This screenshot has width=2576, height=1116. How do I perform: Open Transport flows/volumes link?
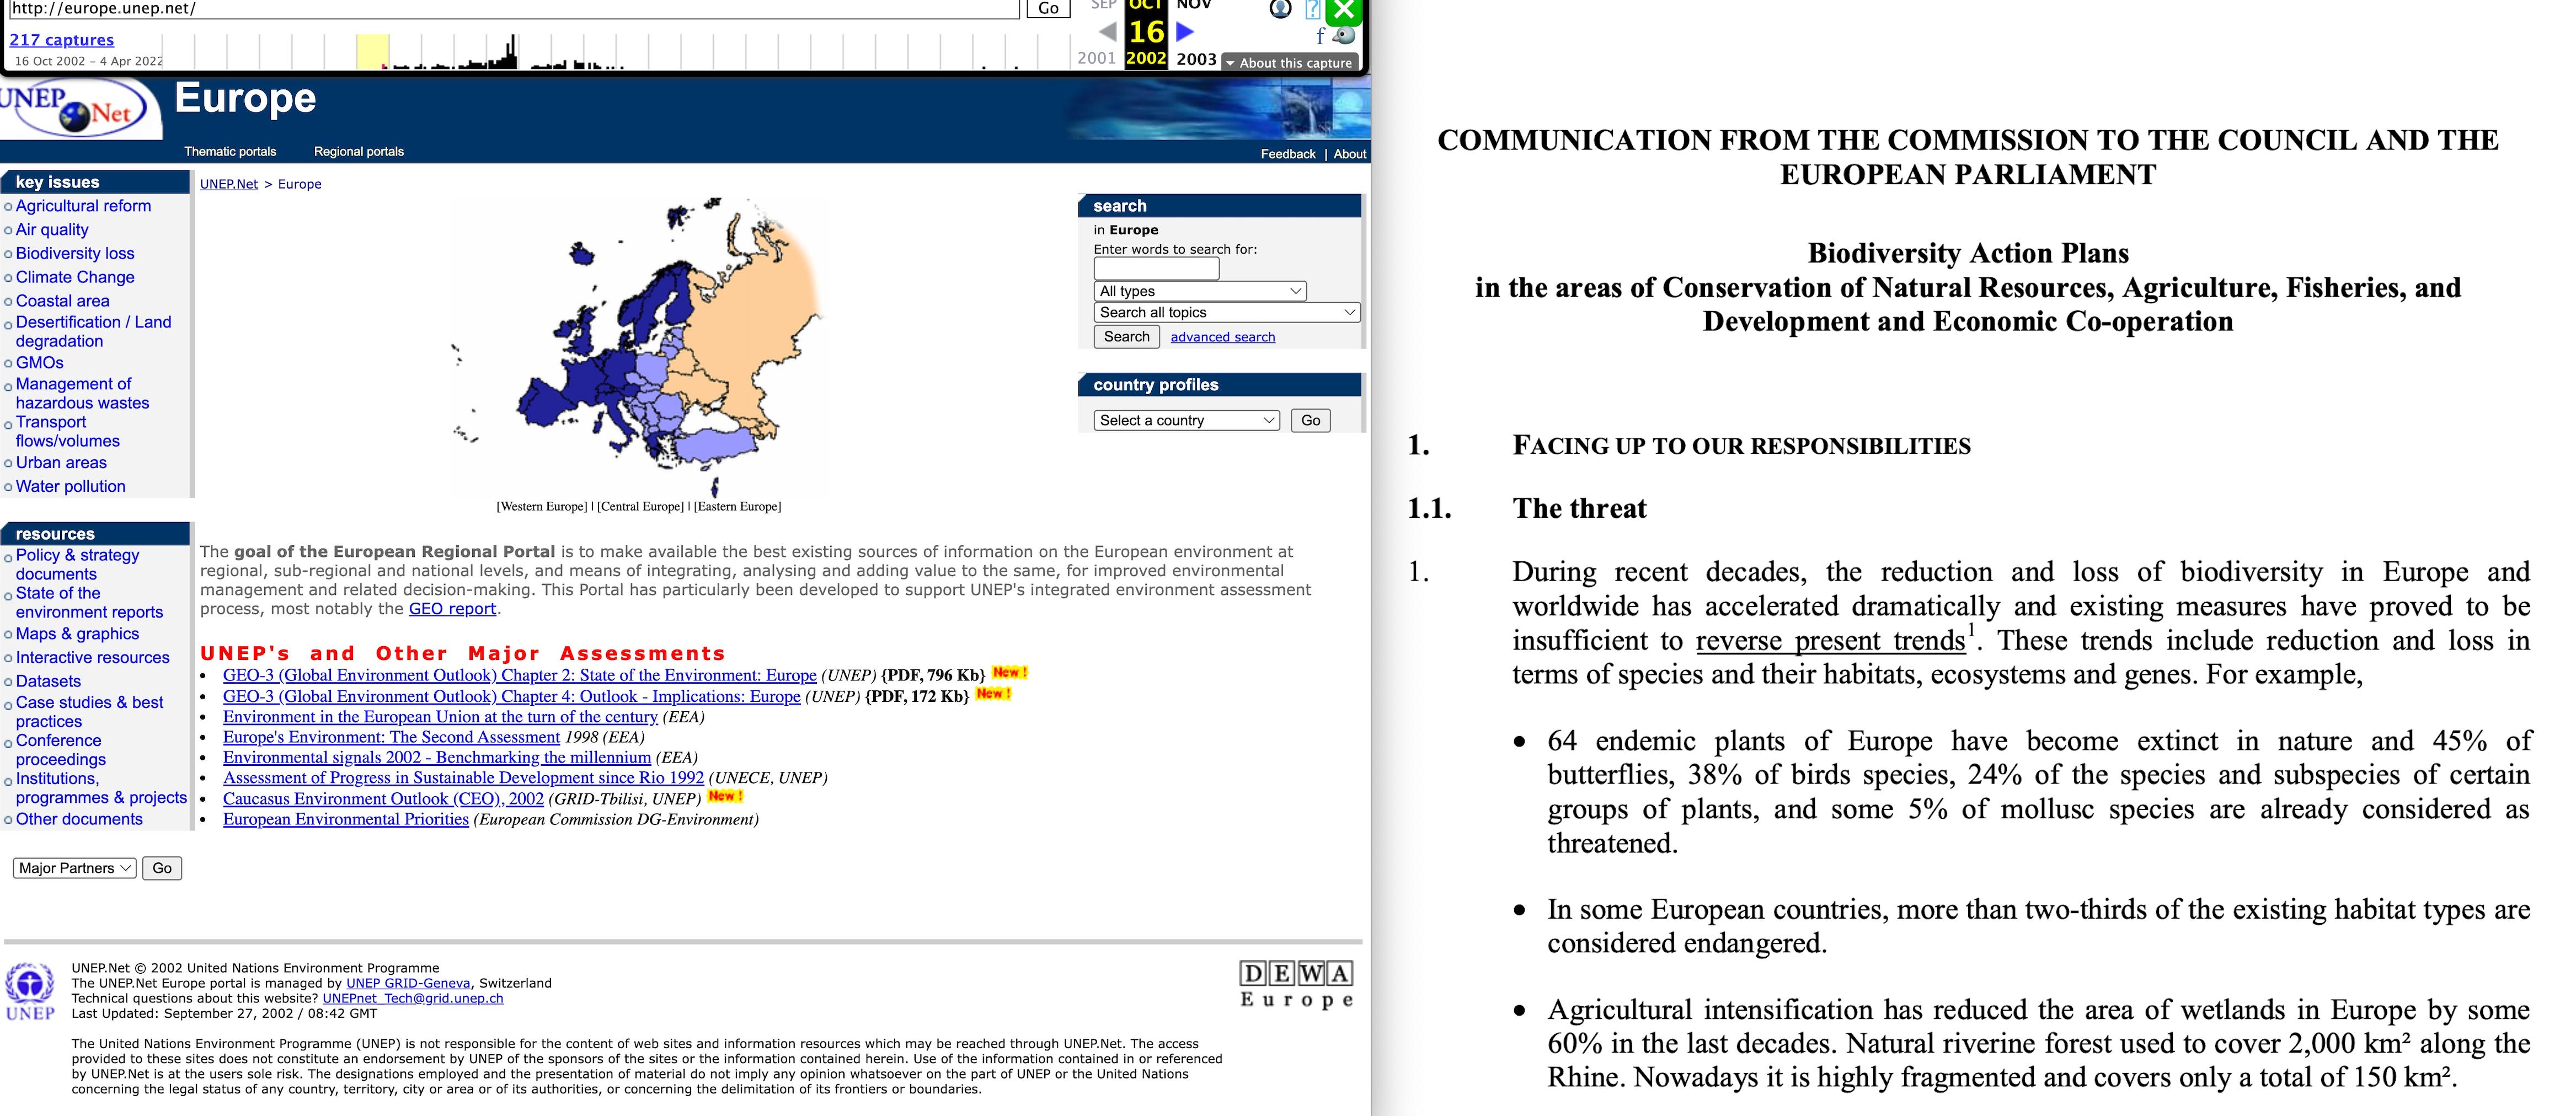point(68,431)
